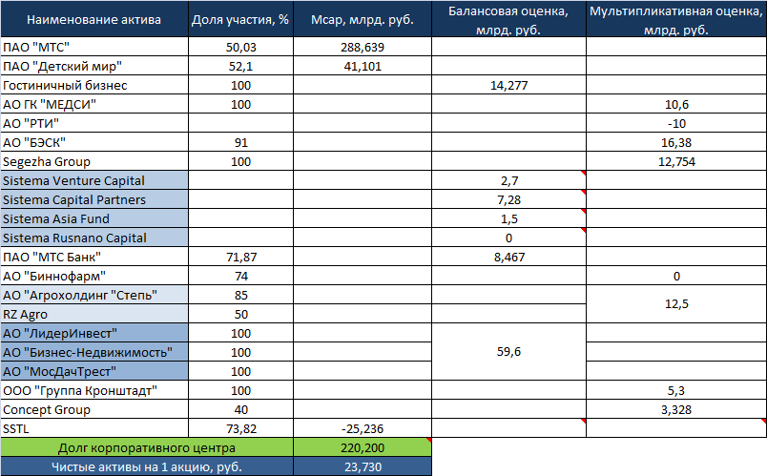Viewport: 767px width, 476px height.
Task: Select the АО ГК "МЕДСИ" cell
Action: tap(93, 104)
